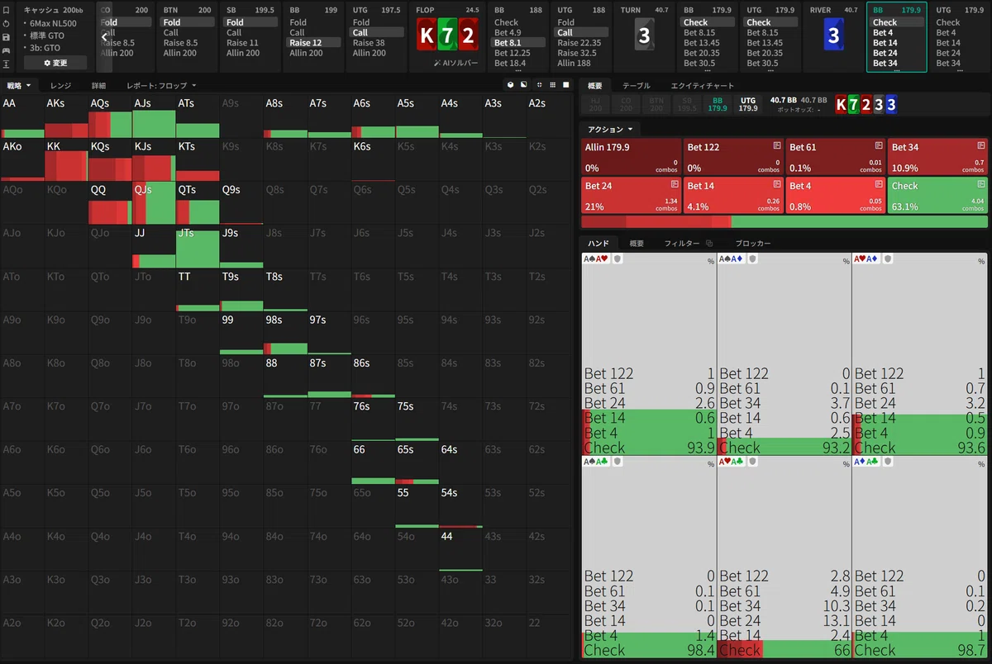992x664 pixels.
Task: Select Call in preflop UTG column
Action: coord(377,32)
